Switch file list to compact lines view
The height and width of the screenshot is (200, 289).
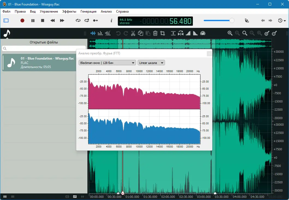[x=13, y=197]
